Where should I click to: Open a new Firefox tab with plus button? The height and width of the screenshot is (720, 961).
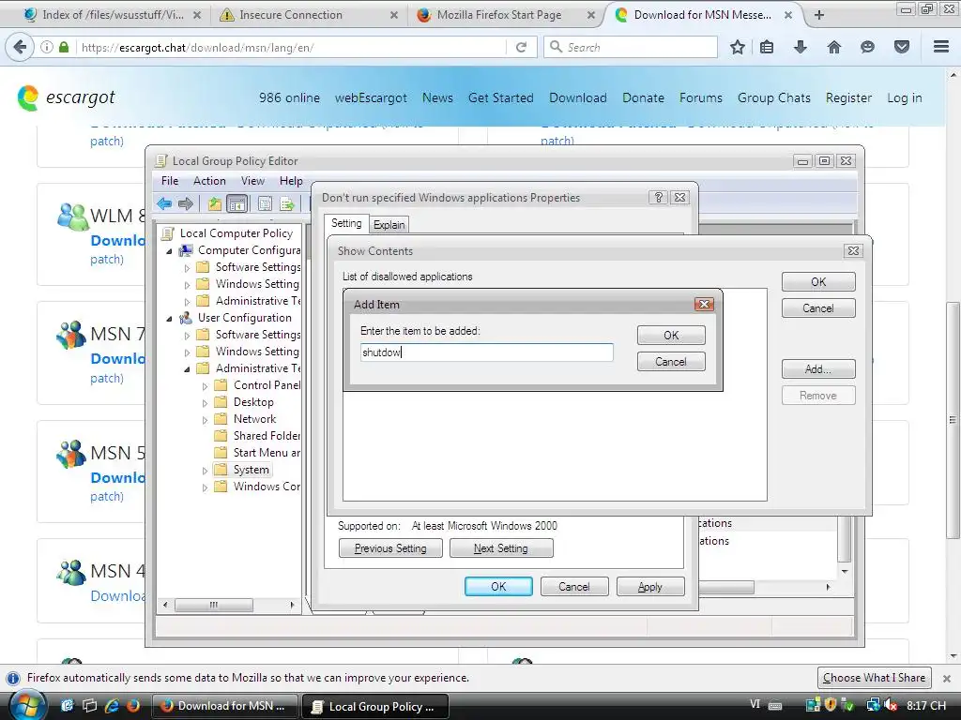[819, 15]
